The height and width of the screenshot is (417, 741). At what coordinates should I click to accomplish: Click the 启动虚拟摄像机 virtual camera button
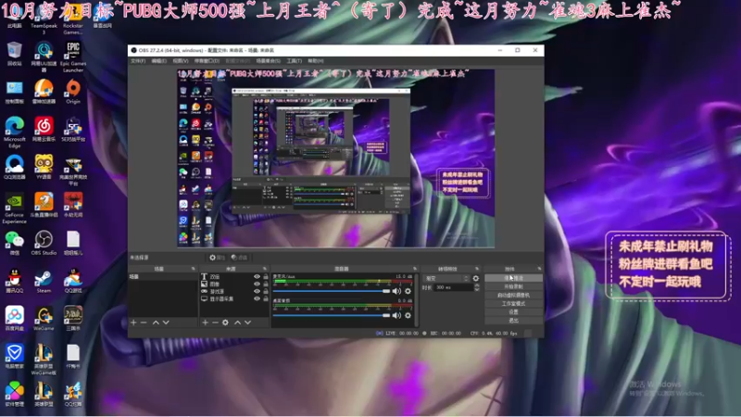tap(513, 295)
